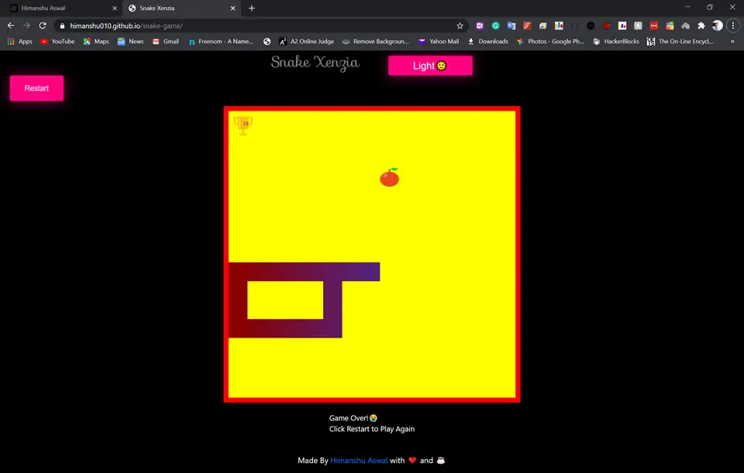The image size is (744, 473).
Task: Open the Yahoo Mail bookmark
Action: click(x=439, y=42)
